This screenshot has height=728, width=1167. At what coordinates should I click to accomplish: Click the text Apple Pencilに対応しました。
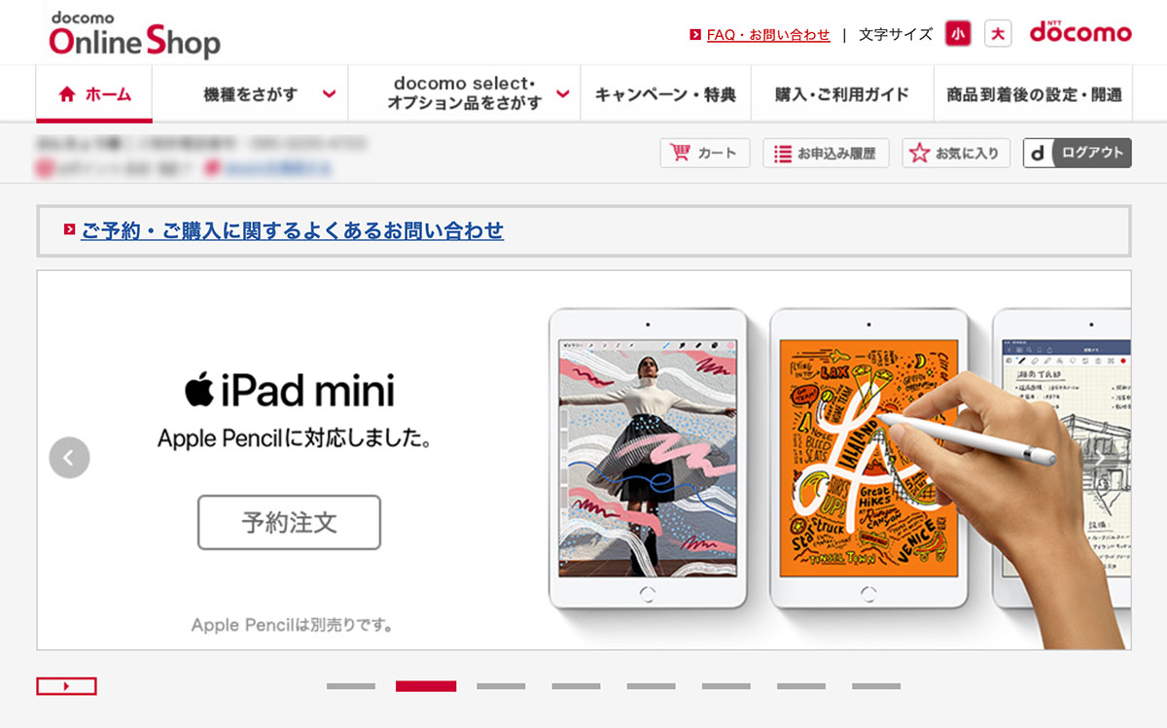[295, 439]
